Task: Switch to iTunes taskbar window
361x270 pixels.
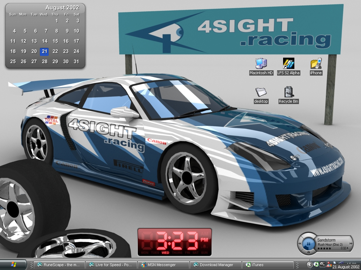Action: pos(268,265)
